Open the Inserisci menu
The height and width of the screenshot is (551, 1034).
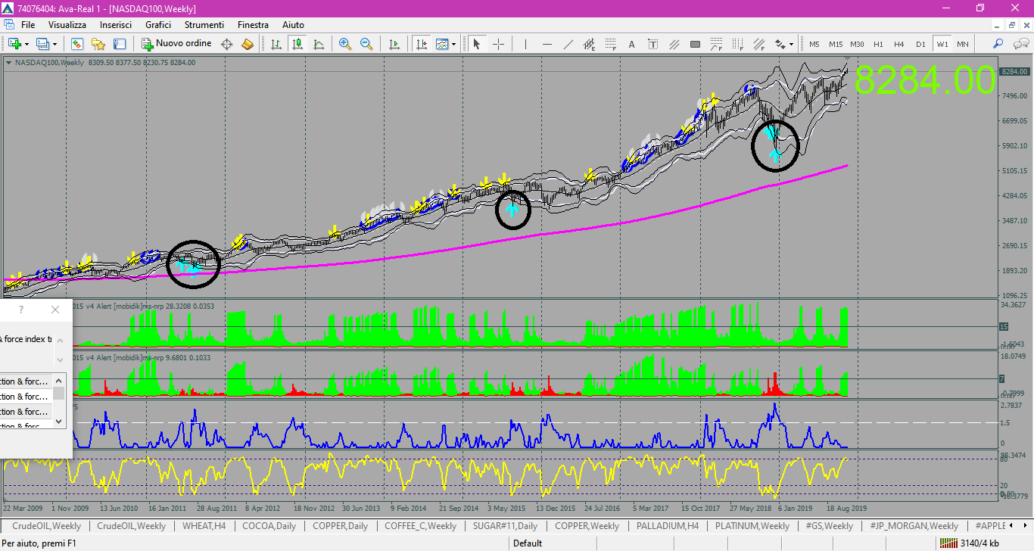[115, 25]
